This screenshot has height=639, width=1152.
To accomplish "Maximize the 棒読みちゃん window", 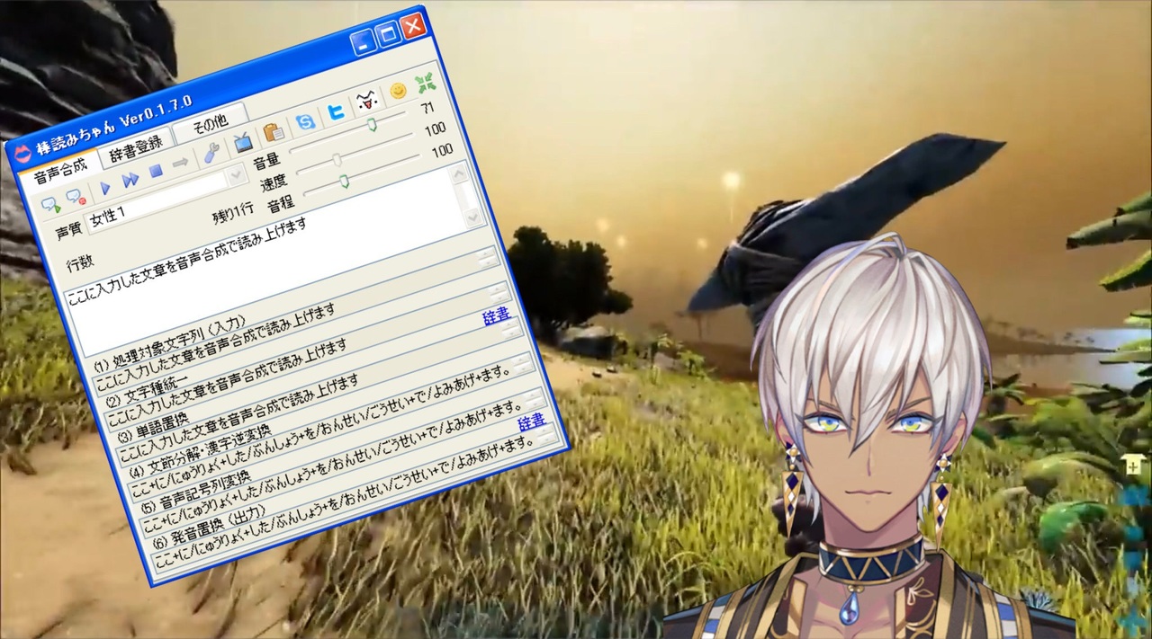I will pos(387,36).
